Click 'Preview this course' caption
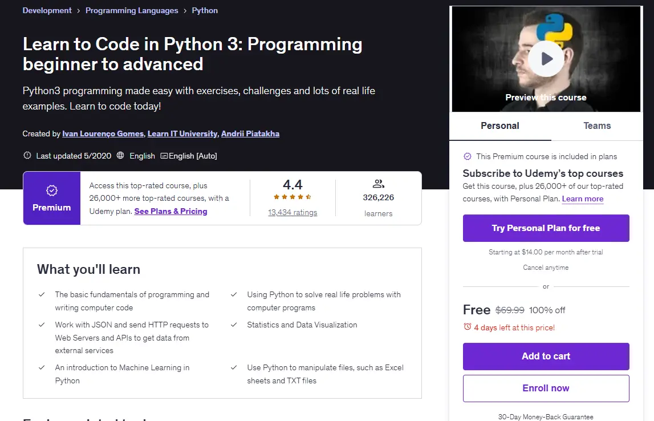654x421 pixels. (x=546, y=97)
